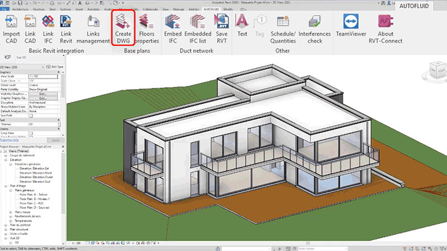
Task: Open Schedule/Quantities tool
Action: (x=283, y=30)
